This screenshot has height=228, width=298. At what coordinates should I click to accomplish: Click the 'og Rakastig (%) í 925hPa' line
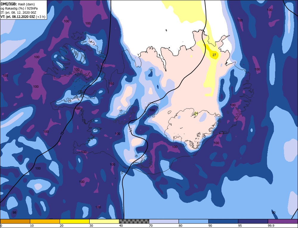coord(19,8)
